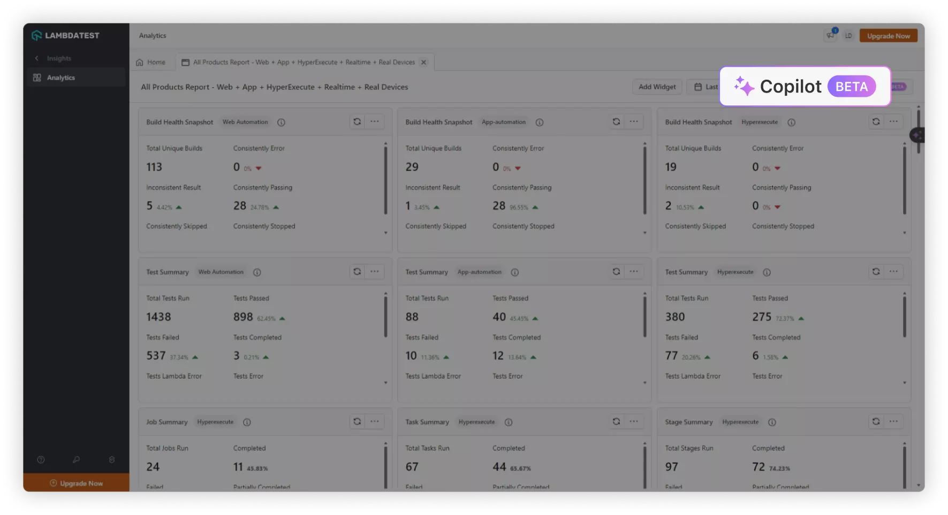Click the help icon in sidebar footer
The height and width of the screenshot is (515, 948).
[x=41, y=460]
